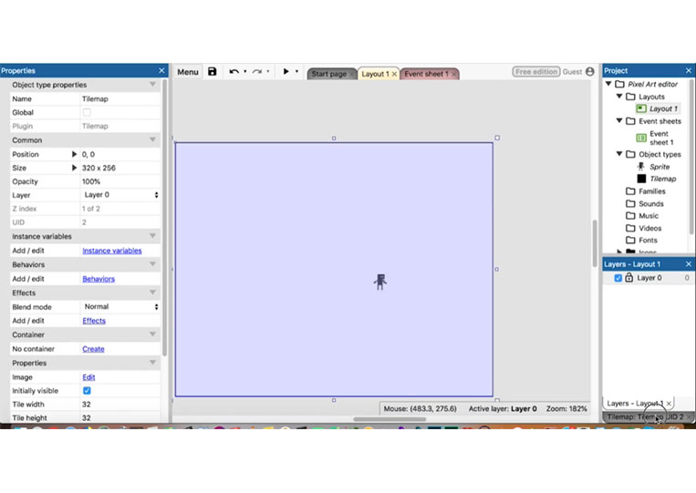Click the Save project disk icon
The height and width of the screenshot is (493, 696).
(x=213, y=71)
